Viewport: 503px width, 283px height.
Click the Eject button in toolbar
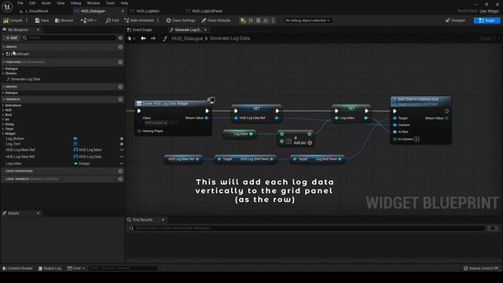266,20
